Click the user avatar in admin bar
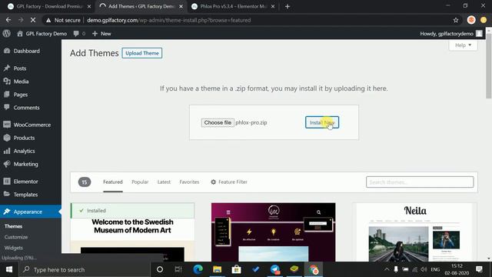Image resolution: width=492 pixels, height=277 pixels. tap(479, 33)
